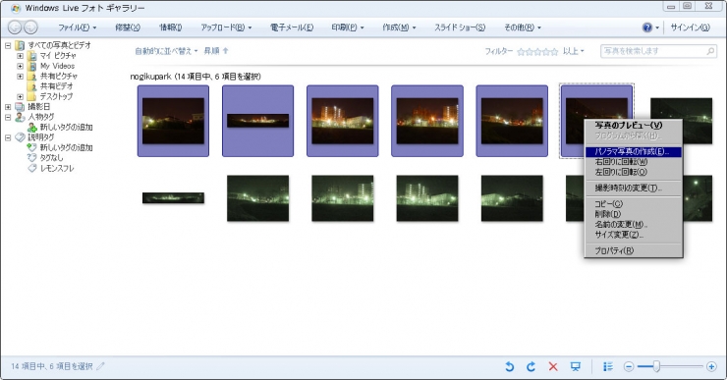Expand the 撮影日 tree node

pyautogui.click(x=8, y=107)
